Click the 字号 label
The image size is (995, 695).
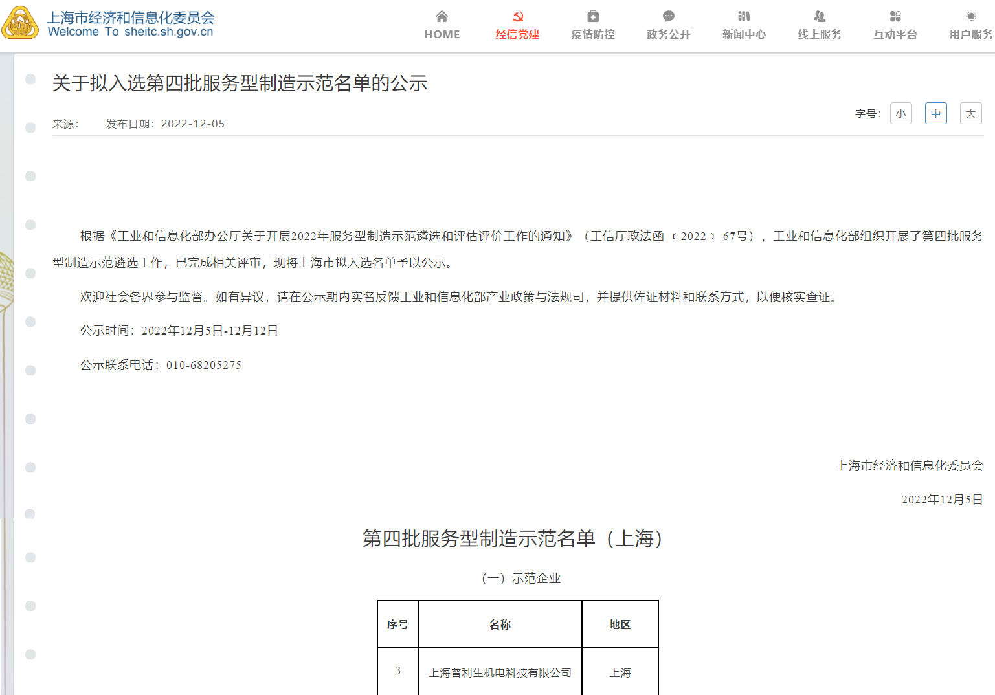pyautogui.click(x=868, y=113)
